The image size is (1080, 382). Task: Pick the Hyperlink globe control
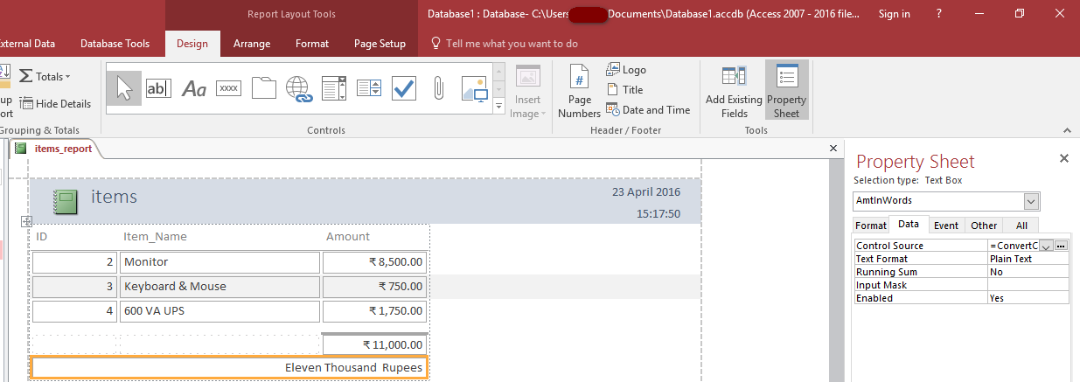pyautogui.click(x=299, y=88)
